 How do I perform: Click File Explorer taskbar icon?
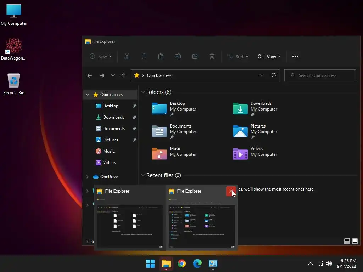(166, 263)
